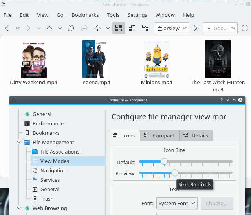This screenshot has height=215, width=251.
Task: Go up one folder level
Action: (x=49, y=28)
